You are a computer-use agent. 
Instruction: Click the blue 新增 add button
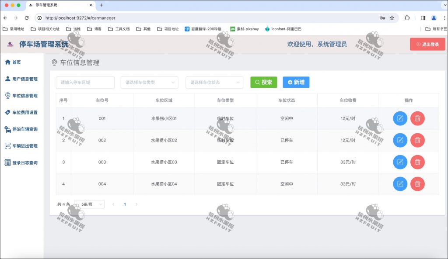pyautogui.click(x=296, y=82)
